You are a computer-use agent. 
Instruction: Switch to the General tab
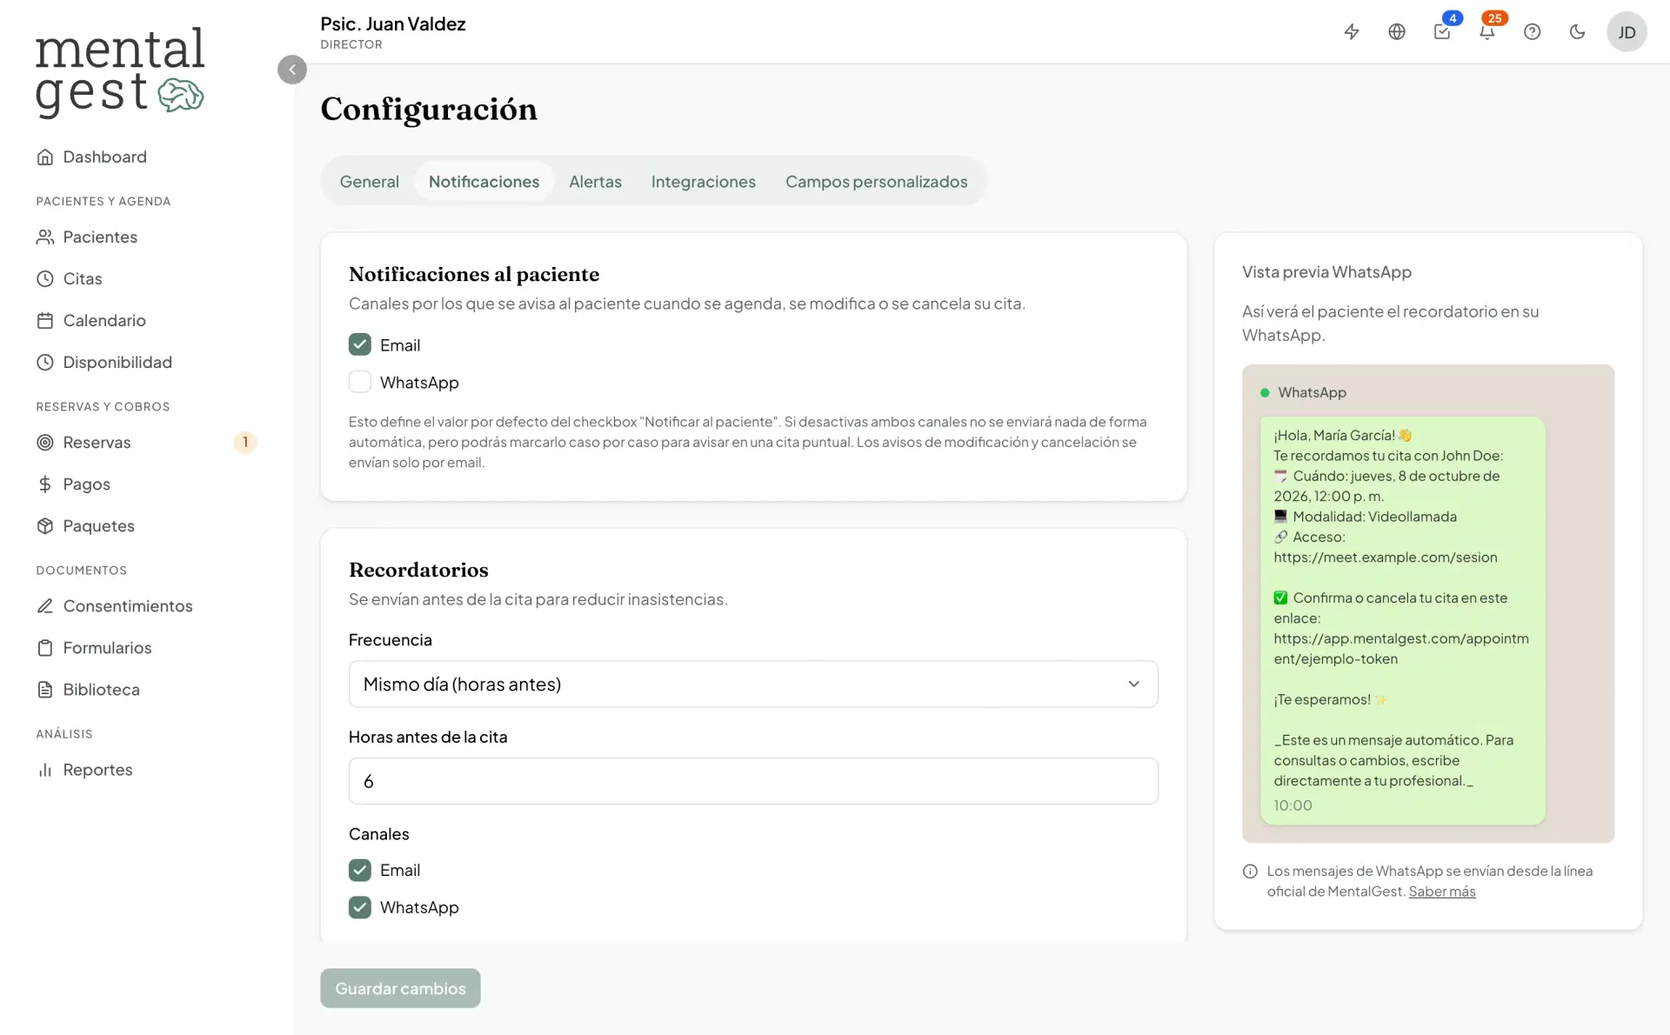[x=370, y=181]
